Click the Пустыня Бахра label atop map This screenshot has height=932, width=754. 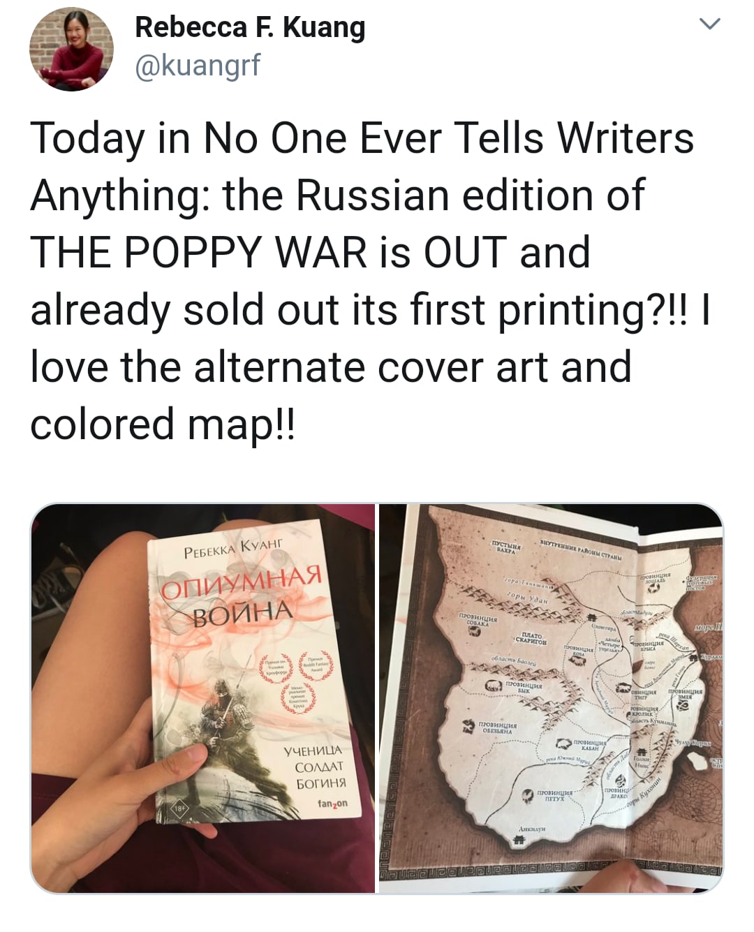pos(505,546)
